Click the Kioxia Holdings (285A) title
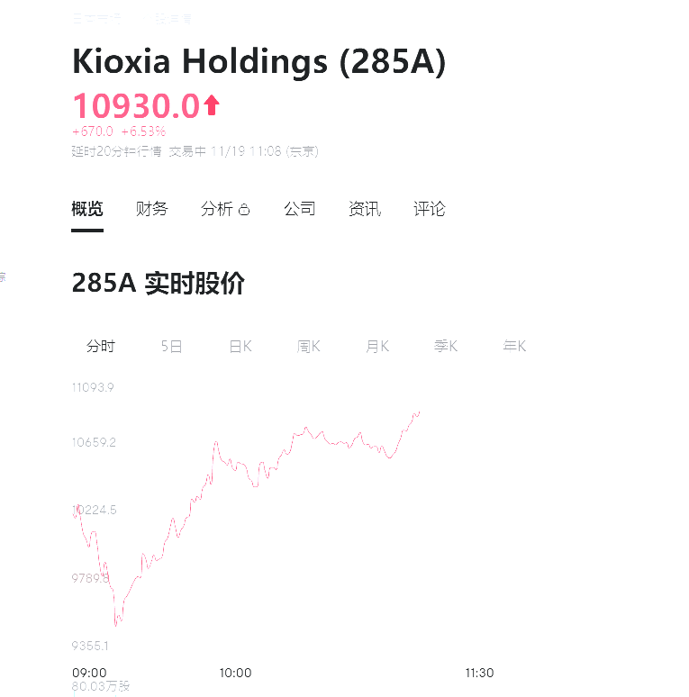689x697 pixels. (258, 61)
